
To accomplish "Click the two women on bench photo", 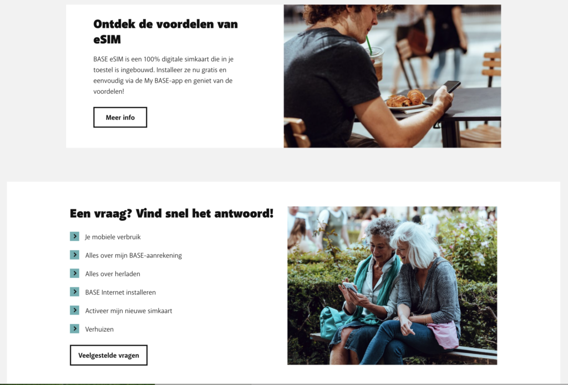I will coord(392,285).
